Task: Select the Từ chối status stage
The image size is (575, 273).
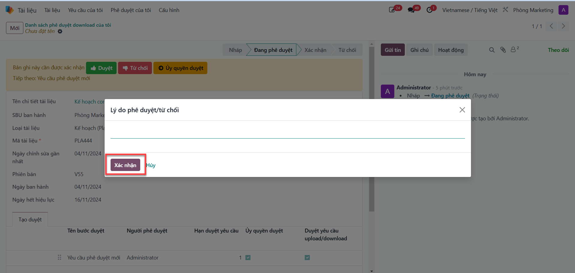Action: pos(347,50)
